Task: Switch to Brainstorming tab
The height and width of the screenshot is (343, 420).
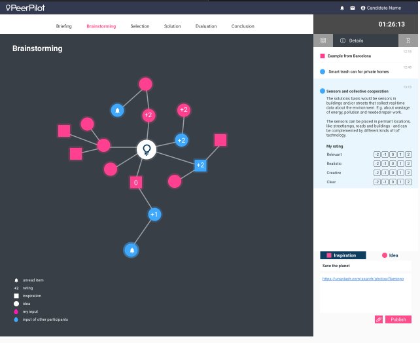Action: coord(101,26)
